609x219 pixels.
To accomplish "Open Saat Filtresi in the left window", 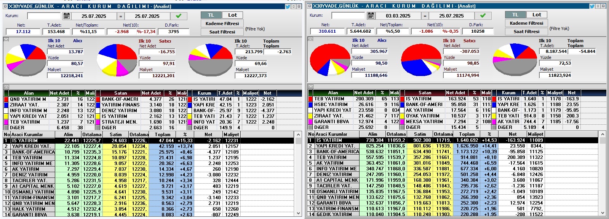I will (x=222, y=32).
